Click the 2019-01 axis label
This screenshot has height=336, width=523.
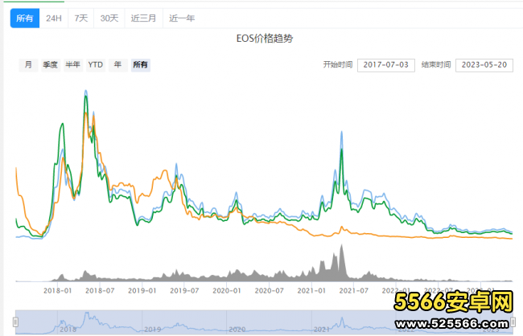tap(142, 291)
